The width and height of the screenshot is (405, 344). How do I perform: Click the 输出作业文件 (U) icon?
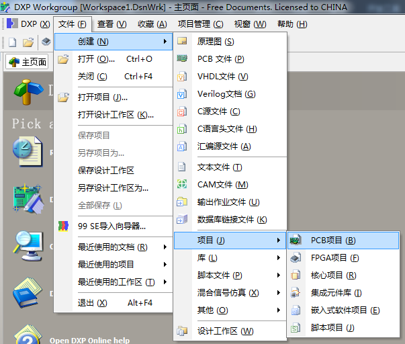pyautogui.click(x=182, y=202)
